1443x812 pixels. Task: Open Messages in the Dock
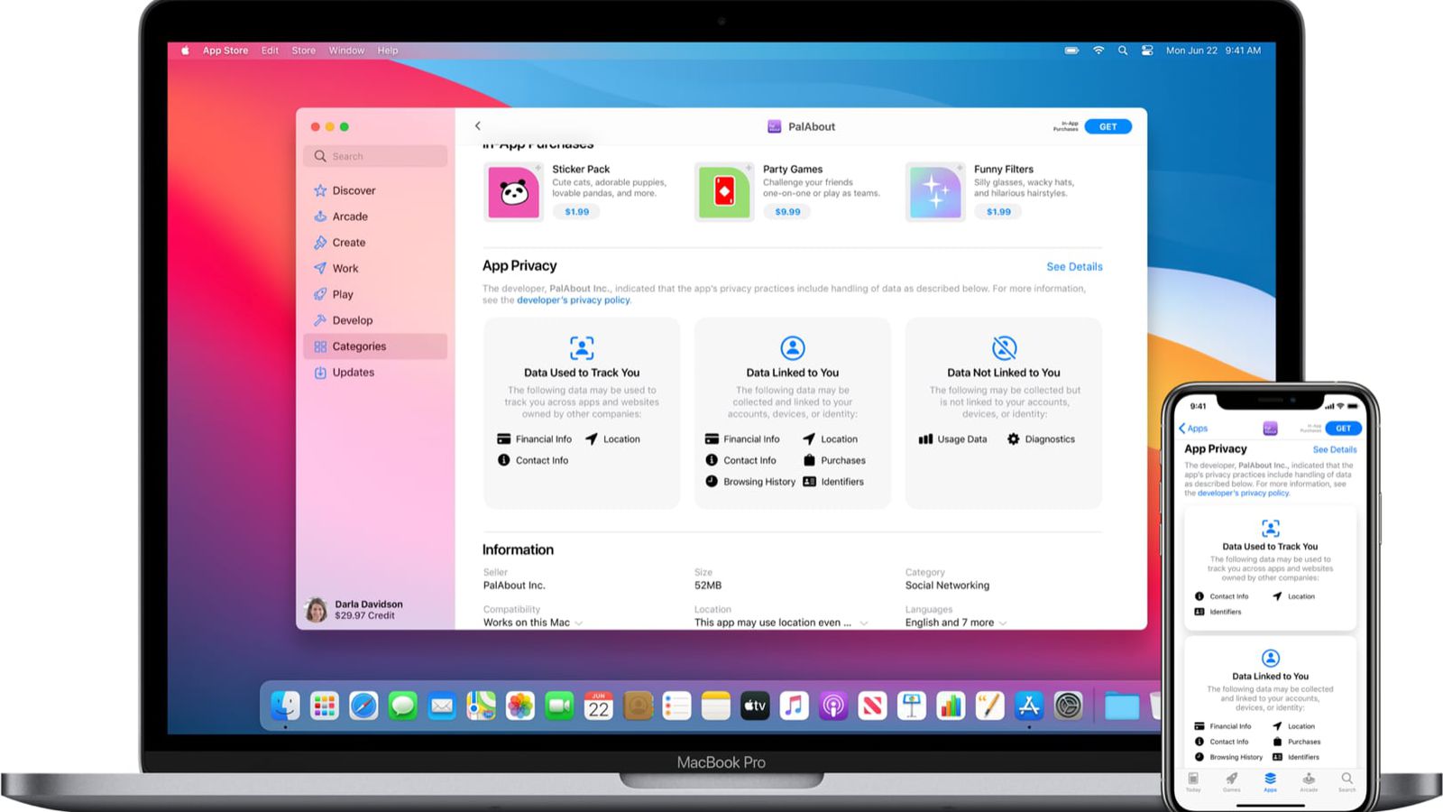click(403, 706)
